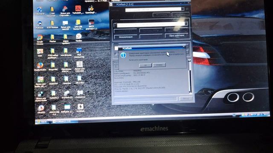The height and width of the screenshot is (153, 273).
Task: Expand the module selection combo box
Action: pos(186,24)
